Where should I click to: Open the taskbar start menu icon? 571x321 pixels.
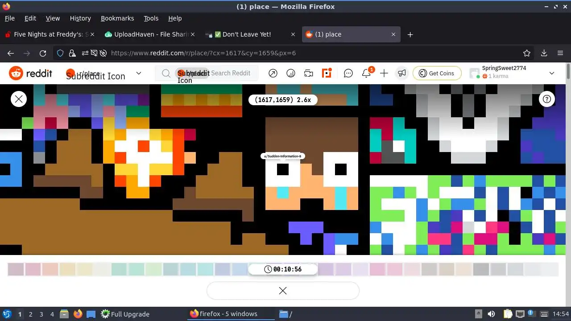pos(7,314)
